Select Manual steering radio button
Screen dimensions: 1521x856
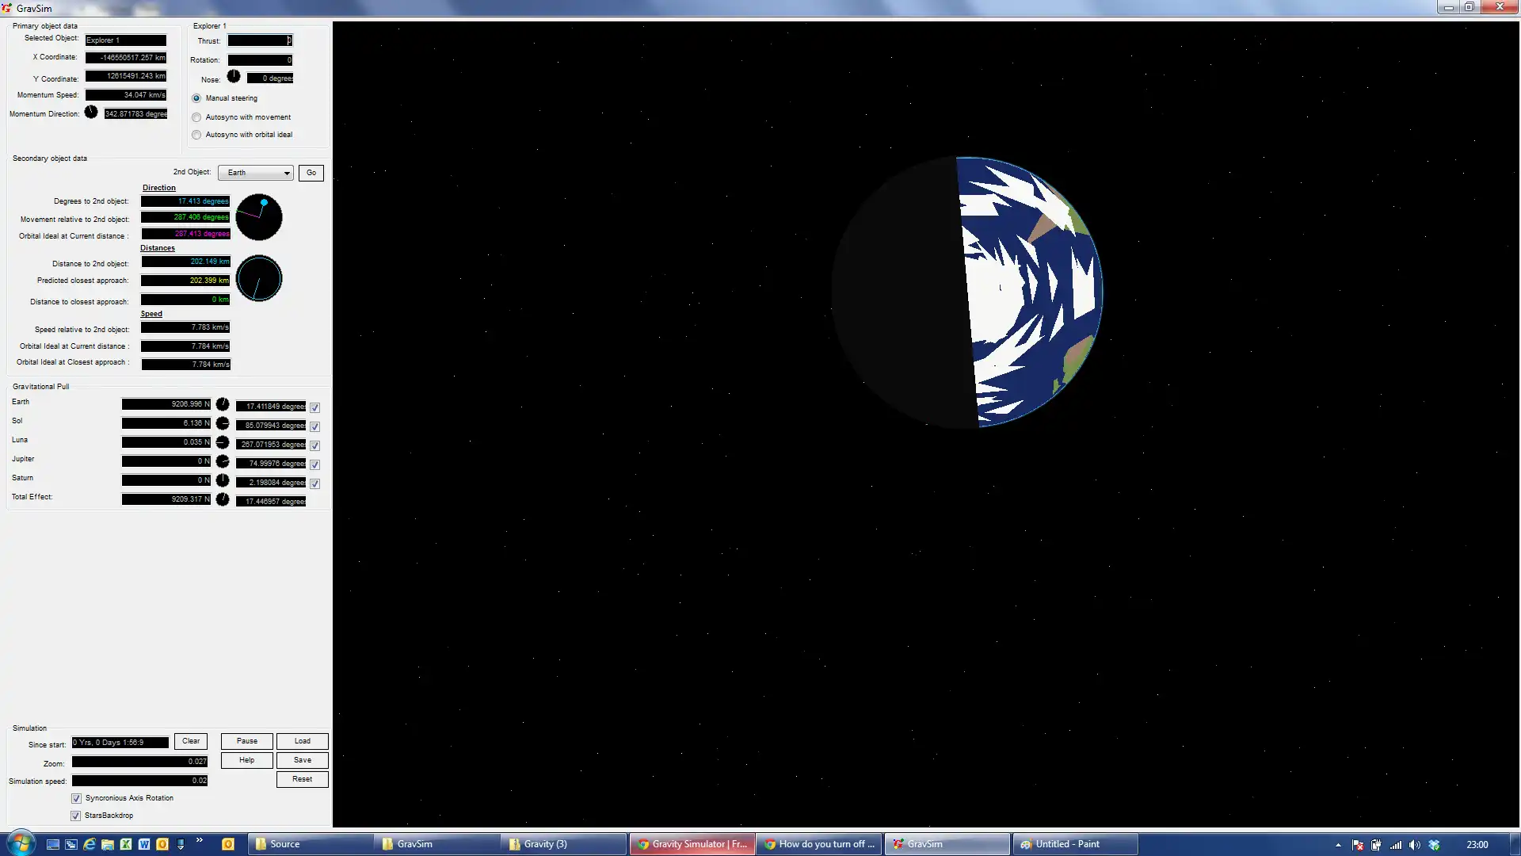point(196,97)
